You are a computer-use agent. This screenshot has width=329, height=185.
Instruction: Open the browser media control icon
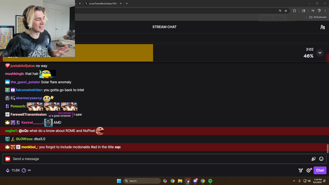coord(313,11)
